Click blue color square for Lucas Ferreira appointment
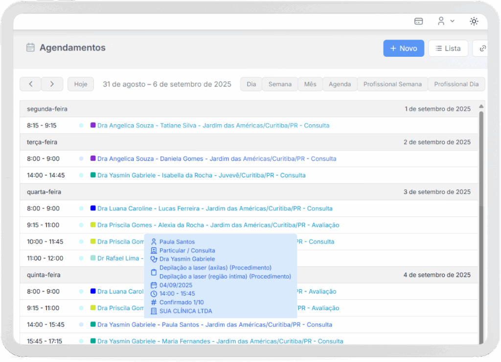Viewport: 501px width, 362px height. pyautogui.click(x=93, y=208)
